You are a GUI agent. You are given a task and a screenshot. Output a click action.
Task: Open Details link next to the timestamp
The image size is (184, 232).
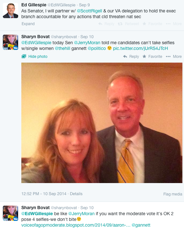(76, 194)
